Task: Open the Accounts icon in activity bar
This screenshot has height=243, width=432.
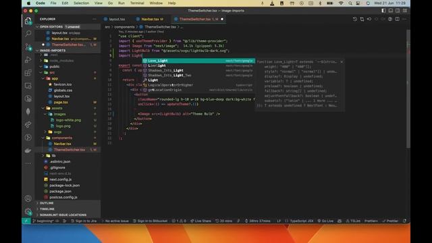Action: [x=28, y=198]
